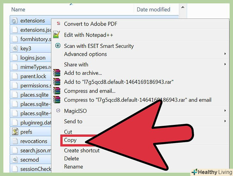
Task: Choose Edit with Notepad++
Action: click(89, 35)
